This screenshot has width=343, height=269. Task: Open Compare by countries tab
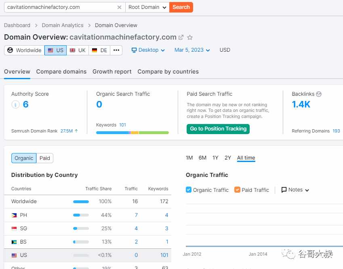[168, 72]
